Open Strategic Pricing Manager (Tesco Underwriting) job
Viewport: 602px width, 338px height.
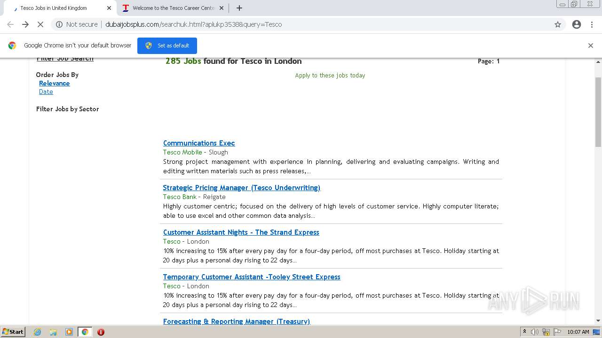click(x=242, y=188)
